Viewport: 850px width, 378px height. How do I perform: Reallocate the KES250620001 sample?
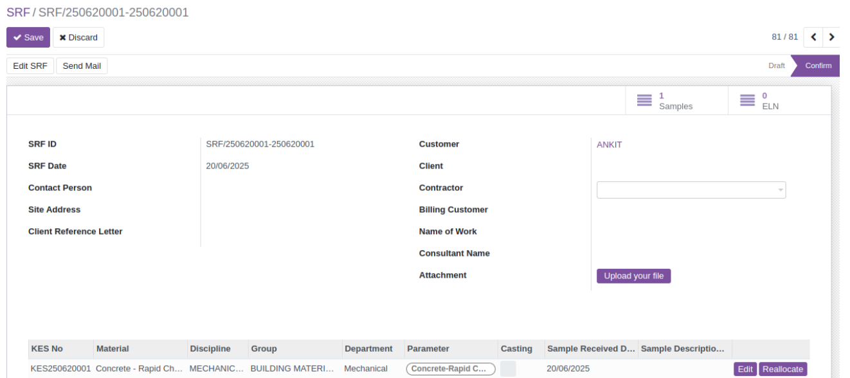[x=783, y=369]
